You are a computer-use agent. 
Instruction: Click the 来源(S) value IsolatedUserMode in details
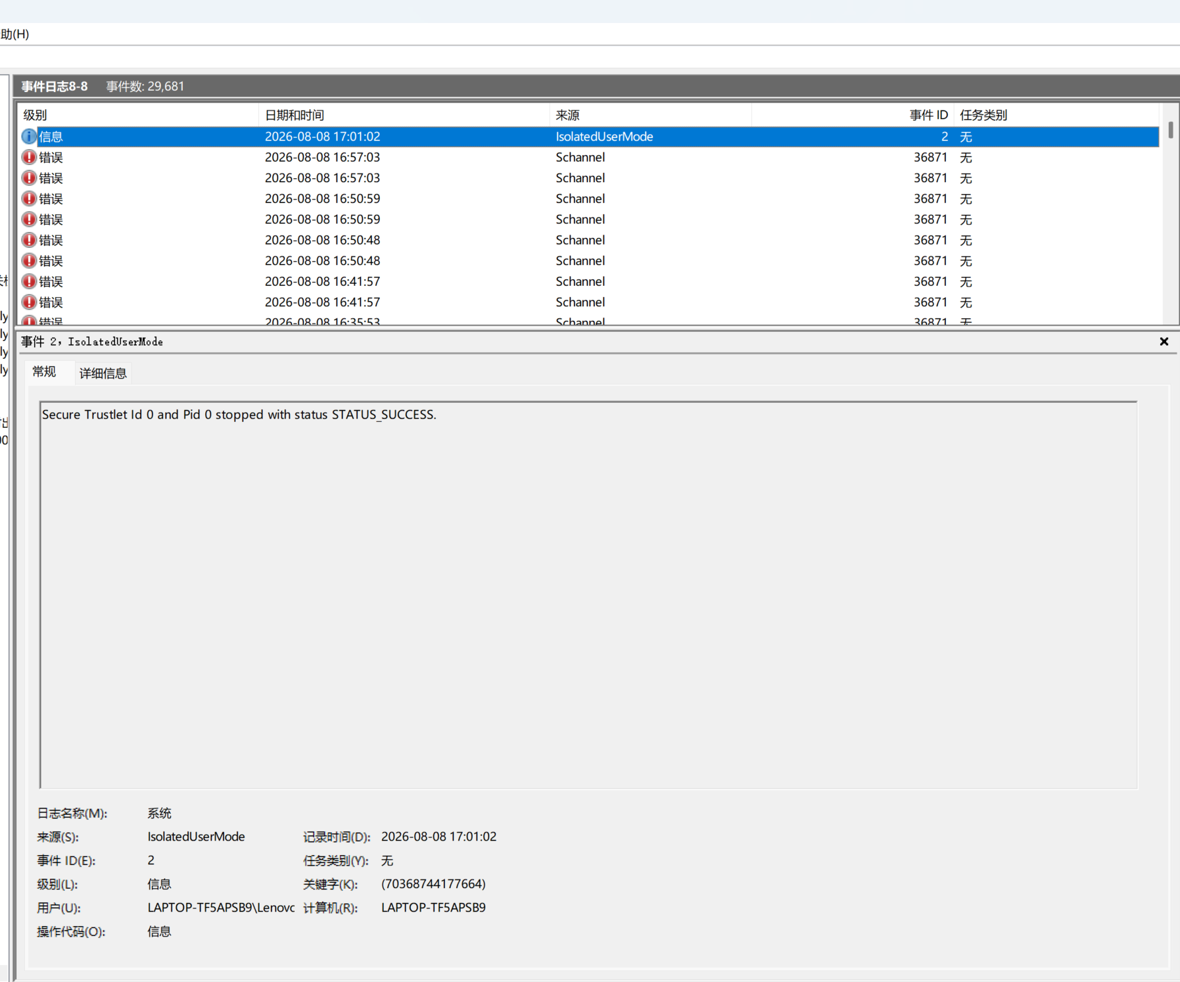(196, 837)
